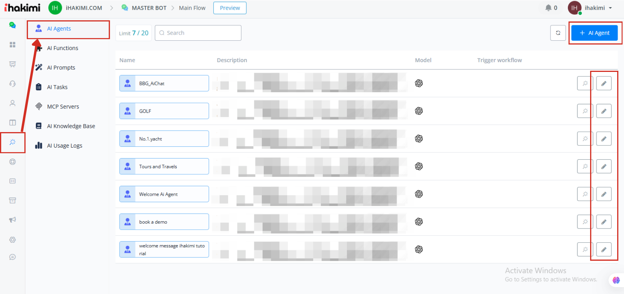Viewport: 624px width, 294px height.
Task: Go to MCP Servers section
Action: [63, 107]
